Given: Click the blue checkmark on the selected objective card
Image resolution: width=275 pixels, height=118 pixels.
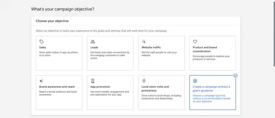Looking at the screenshot, I should point(236,76).
